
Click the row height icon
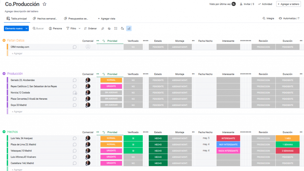(116, 28)
